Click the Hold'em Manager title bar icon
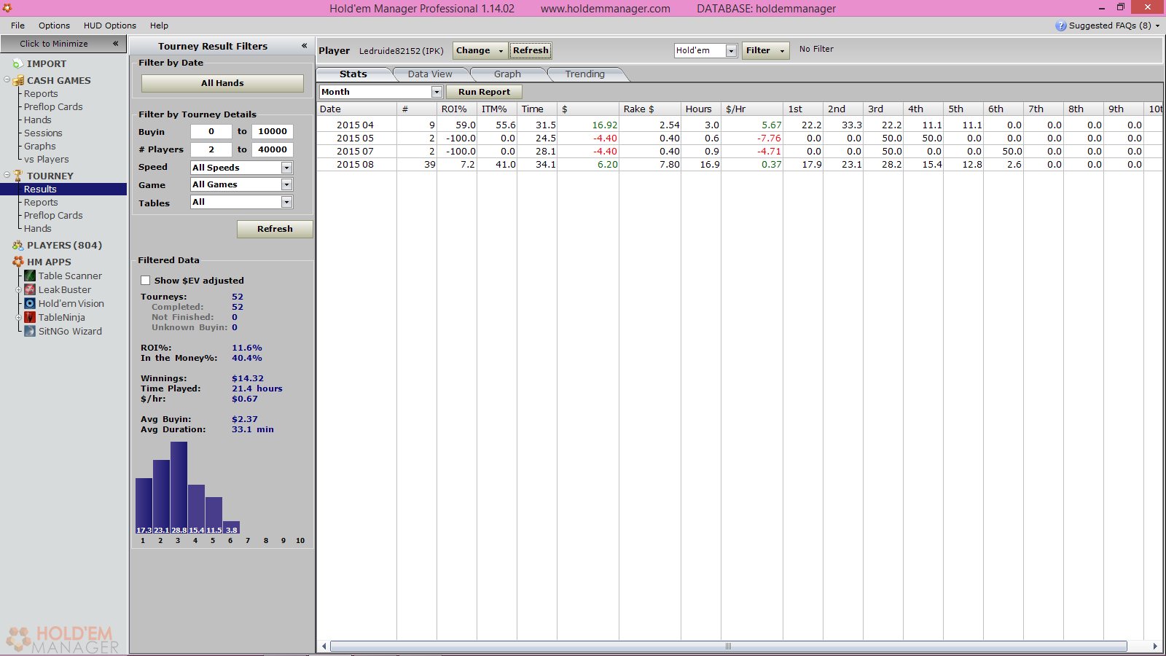 point(7,8)
